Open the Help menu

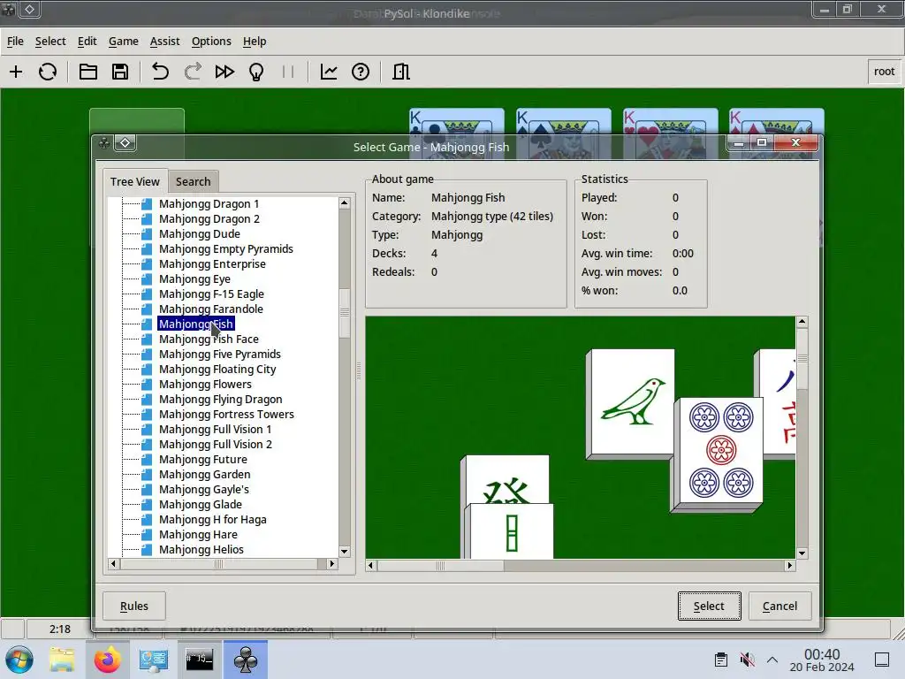255,41
